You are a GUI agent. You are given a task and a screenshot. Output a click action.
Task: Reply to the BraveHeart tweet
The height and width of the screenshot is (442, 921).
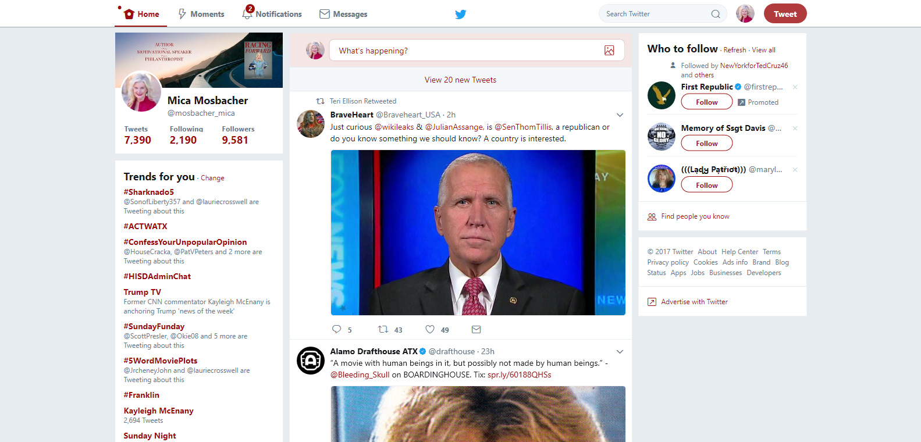(x=336, y=329)
